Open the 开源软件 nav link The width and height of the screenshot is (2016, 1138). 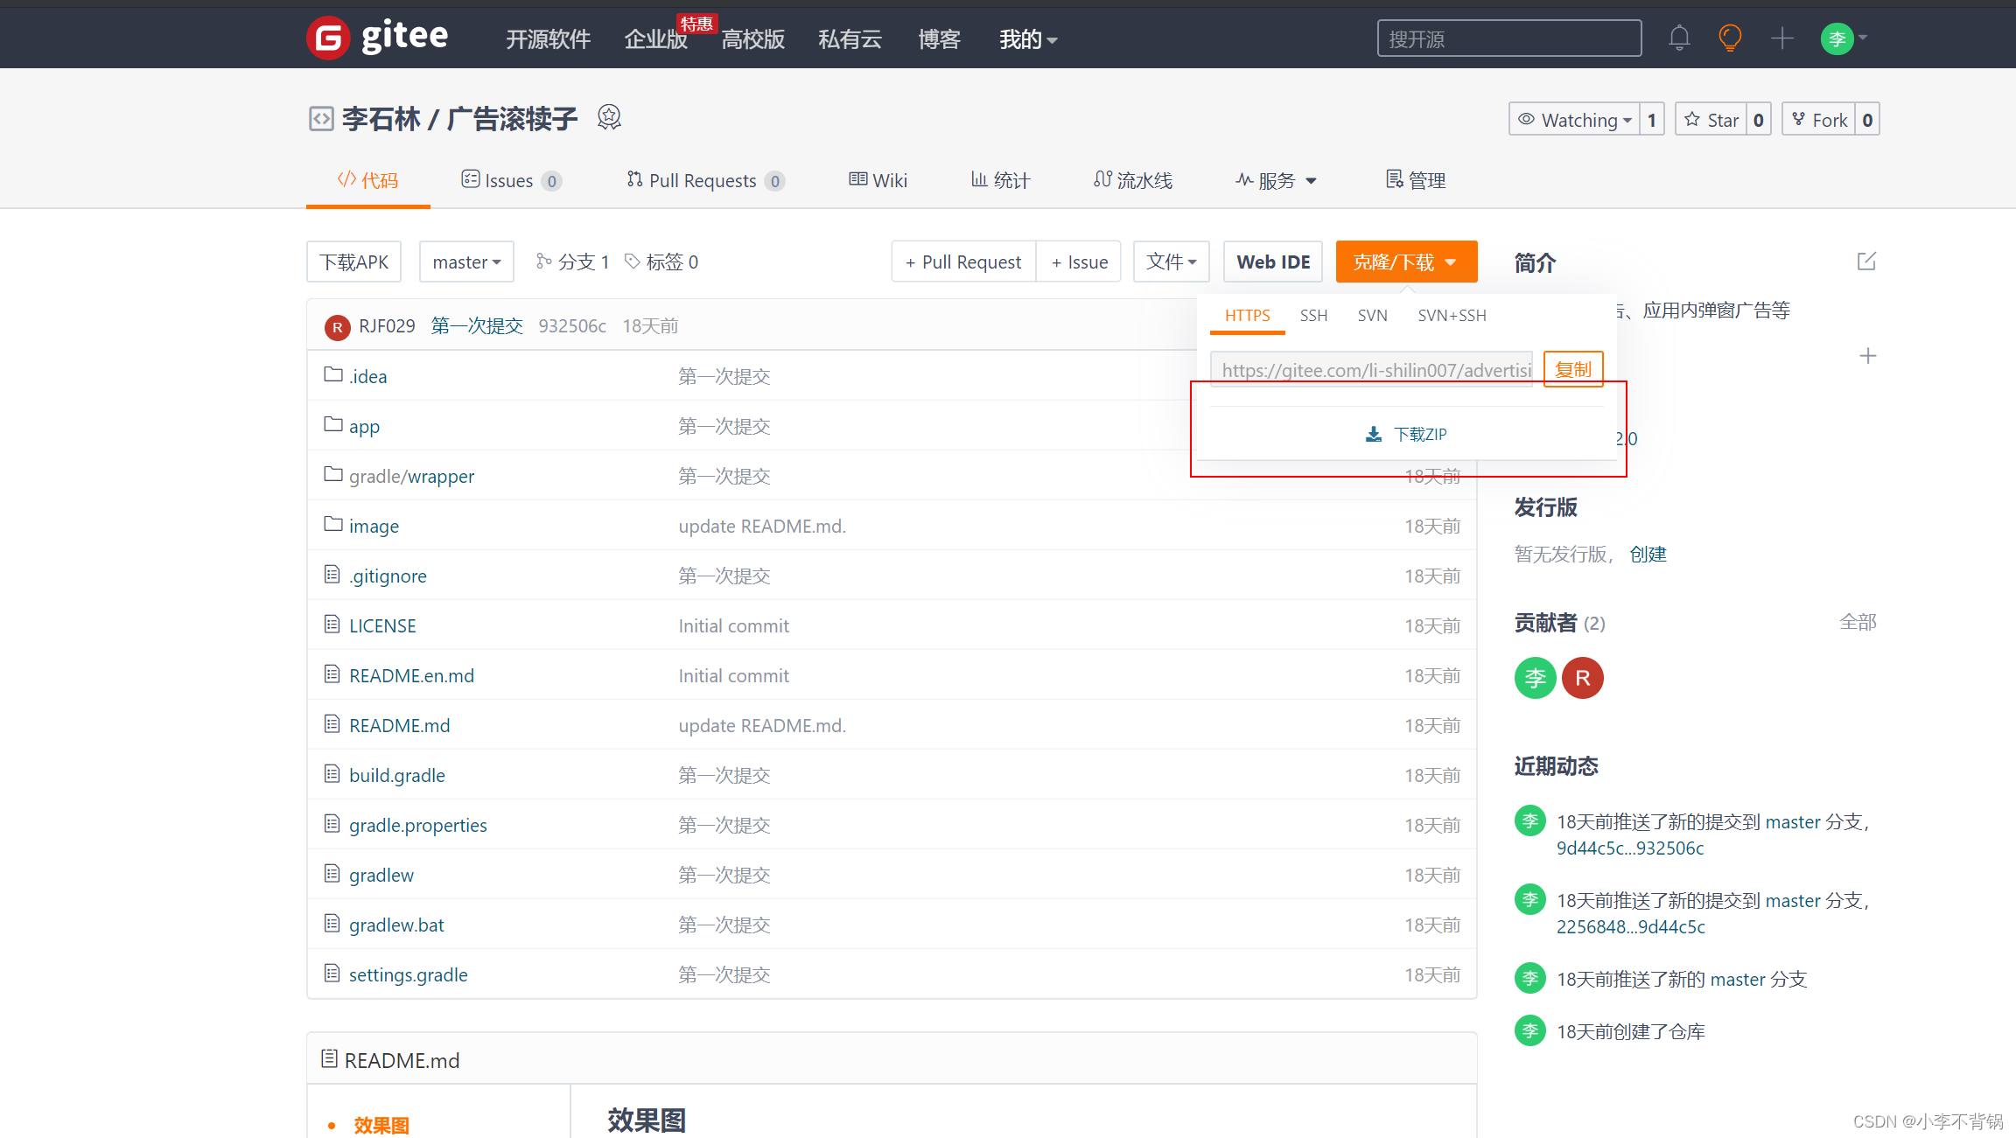[x=549, y=40]
